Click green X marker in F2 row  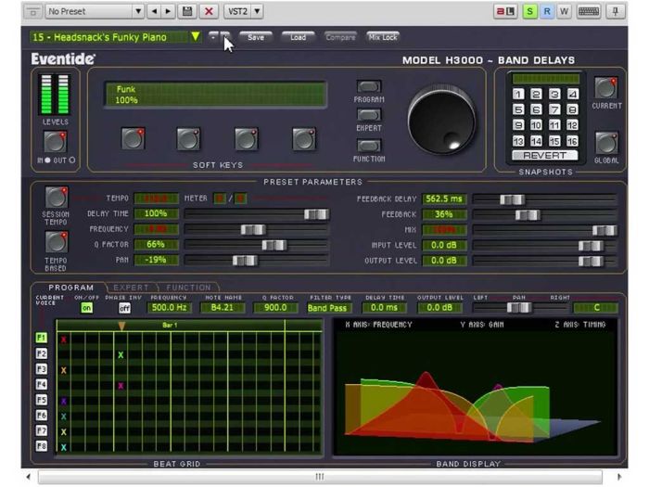(121, 355)
